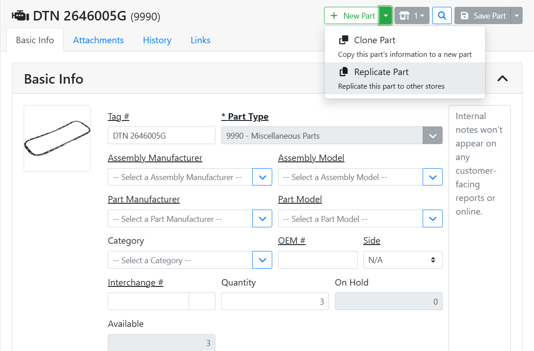Toggle the green New Part dropdown arrow
The width and height of the screenshot is (534, 351).
tap(386, 16)
